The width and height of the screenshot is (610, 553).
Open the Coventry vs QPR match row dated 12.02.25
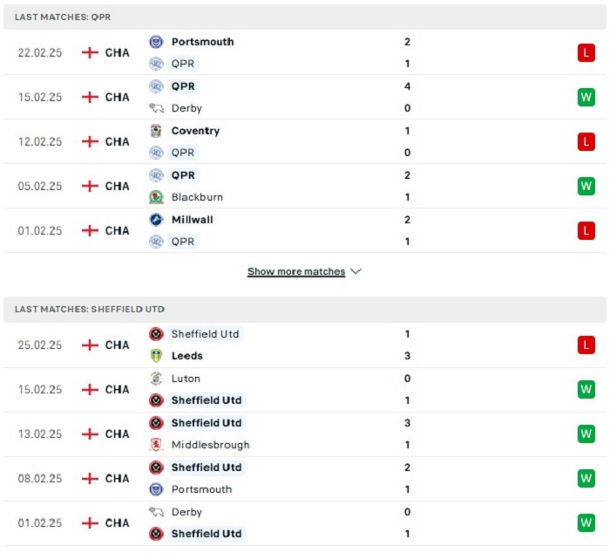(x=305, y=142)
